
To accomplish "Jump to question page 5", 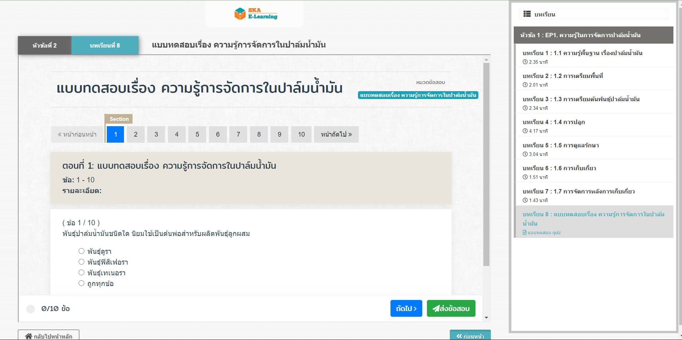I will point(197,134).
